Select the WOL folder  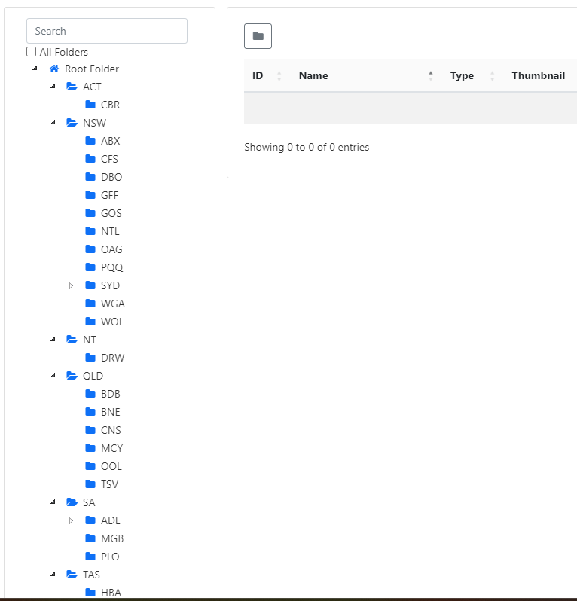tap(112, 322)
